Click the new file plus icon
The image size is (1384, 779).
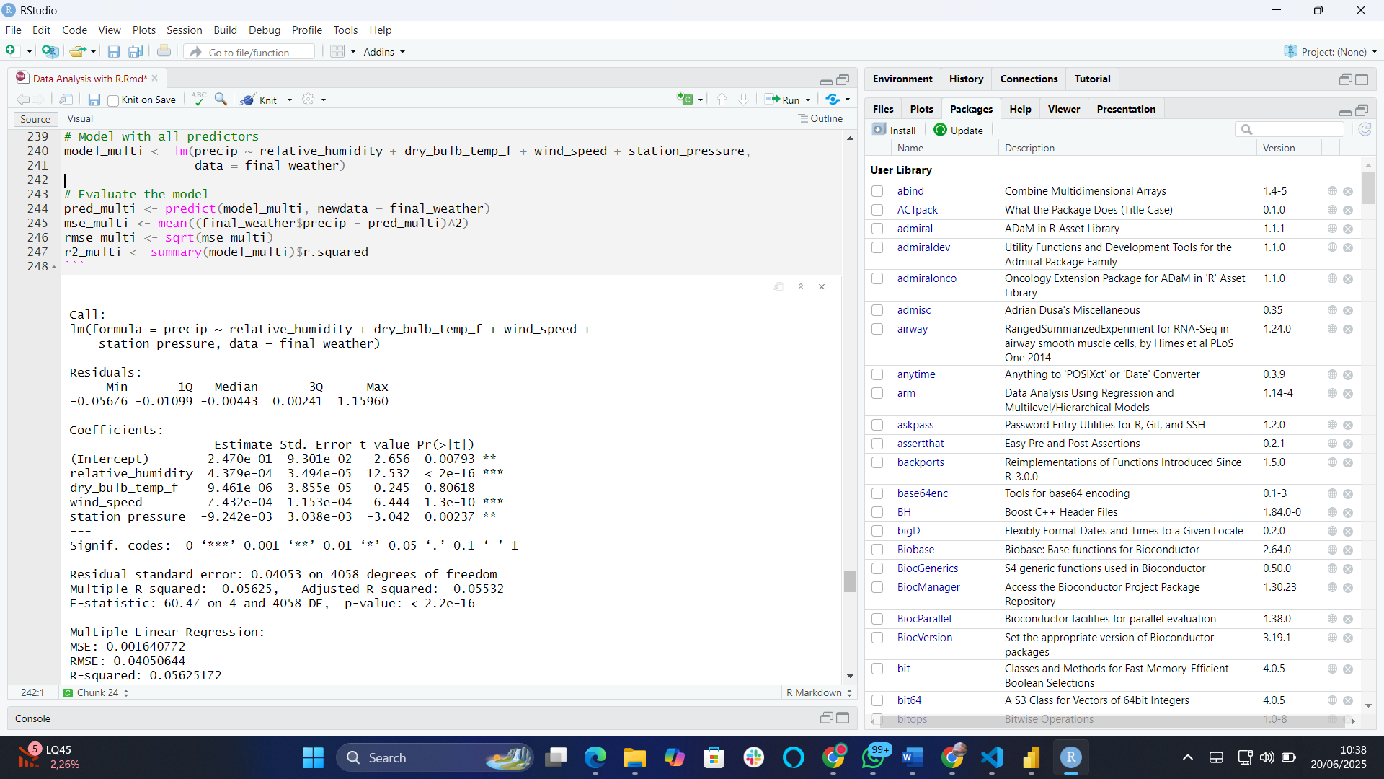tap(11, 51)
